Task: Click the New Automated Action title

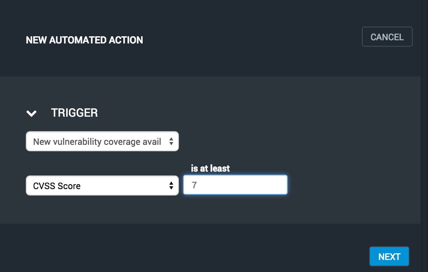Action: (x=84, y=40)
